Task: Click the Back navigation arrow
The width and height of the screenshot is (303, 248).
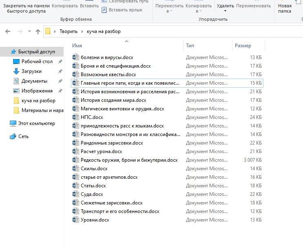Action: click(8, 31)
